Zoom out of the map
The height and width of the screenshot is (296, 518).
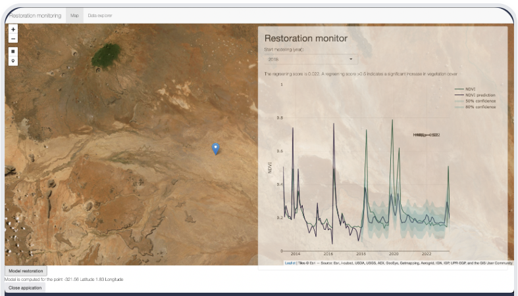13,39
